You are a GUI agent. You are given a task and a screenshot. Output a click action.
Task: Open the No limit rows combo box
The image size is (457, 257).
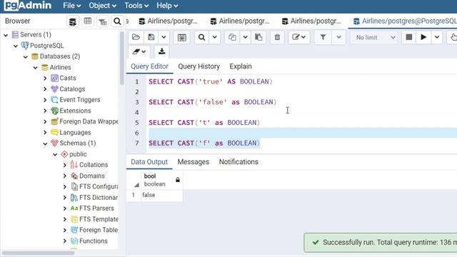[x=375, y=37]
